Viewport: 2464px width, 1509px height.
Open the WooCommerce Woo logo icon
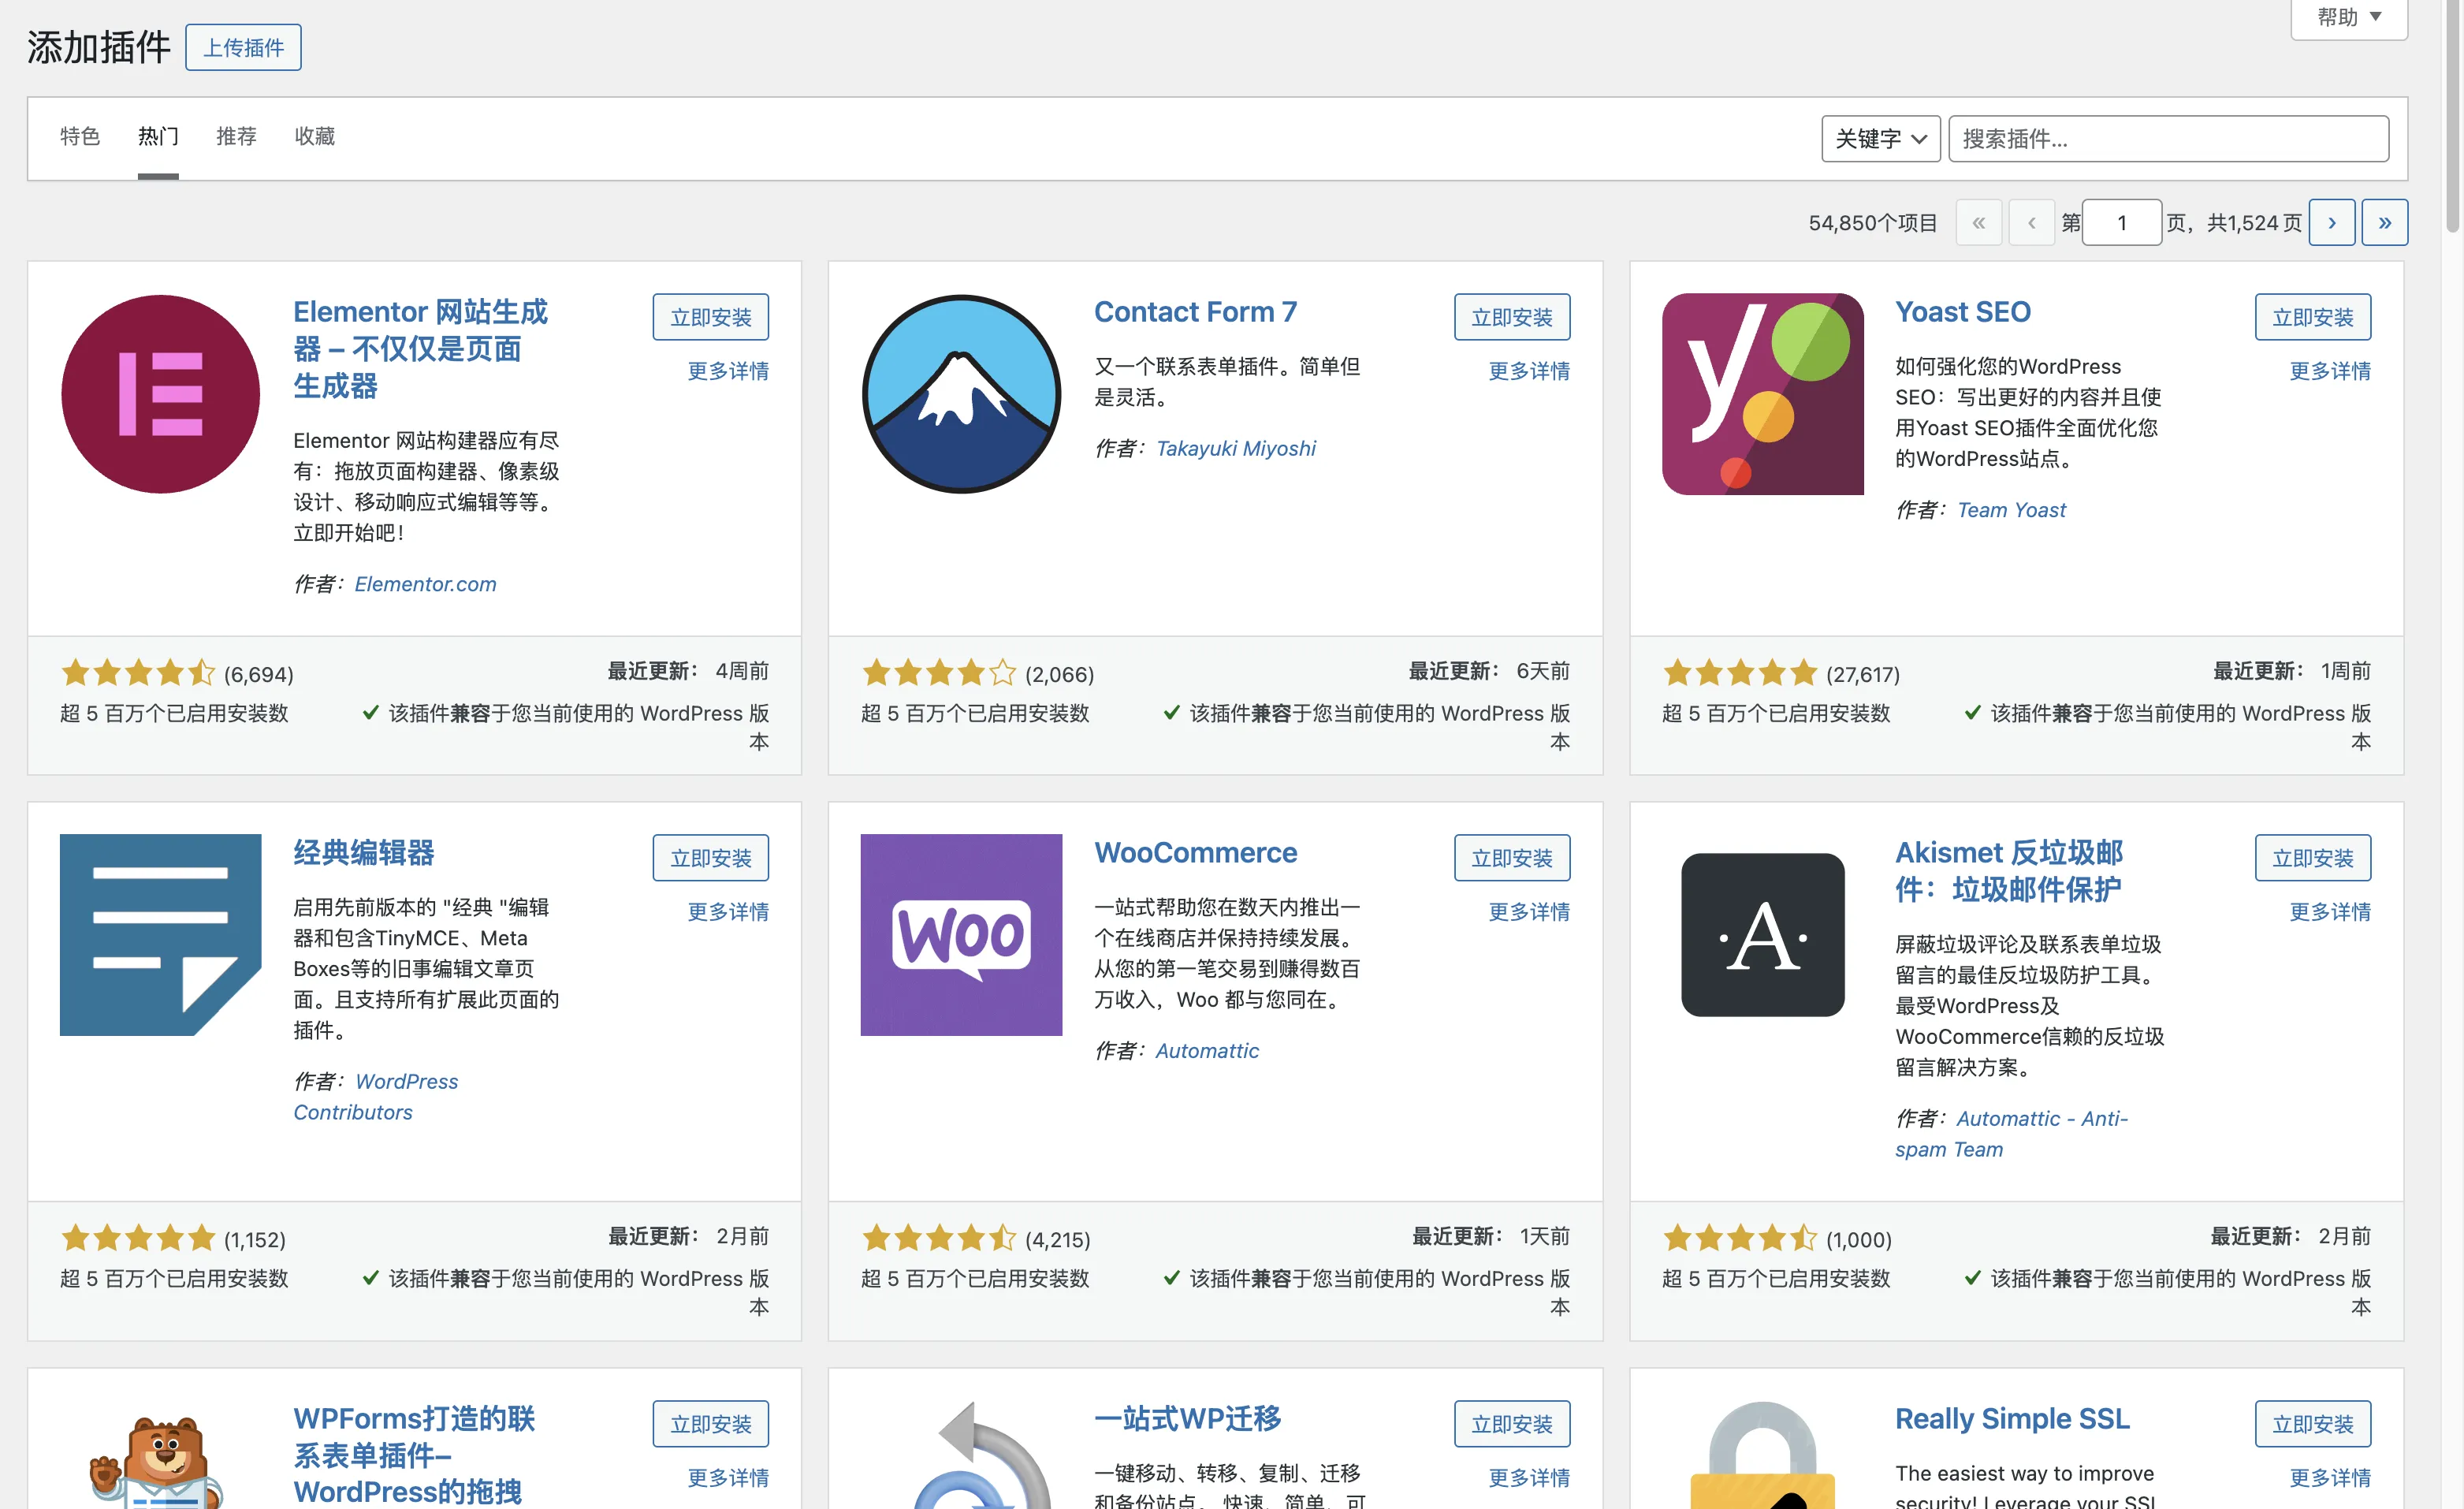tap(961, 934)
